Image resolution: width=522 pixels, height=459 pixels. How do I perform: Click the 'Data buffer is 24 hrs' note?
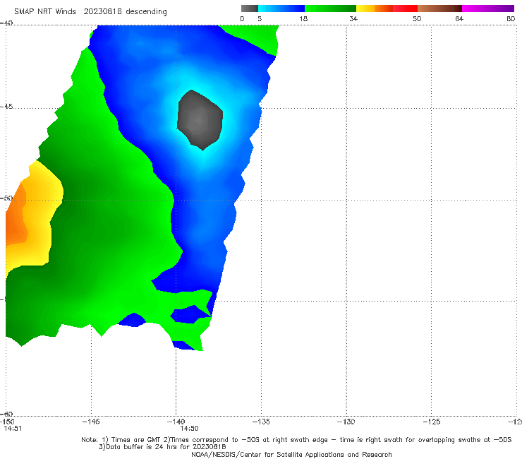point(162,447)
